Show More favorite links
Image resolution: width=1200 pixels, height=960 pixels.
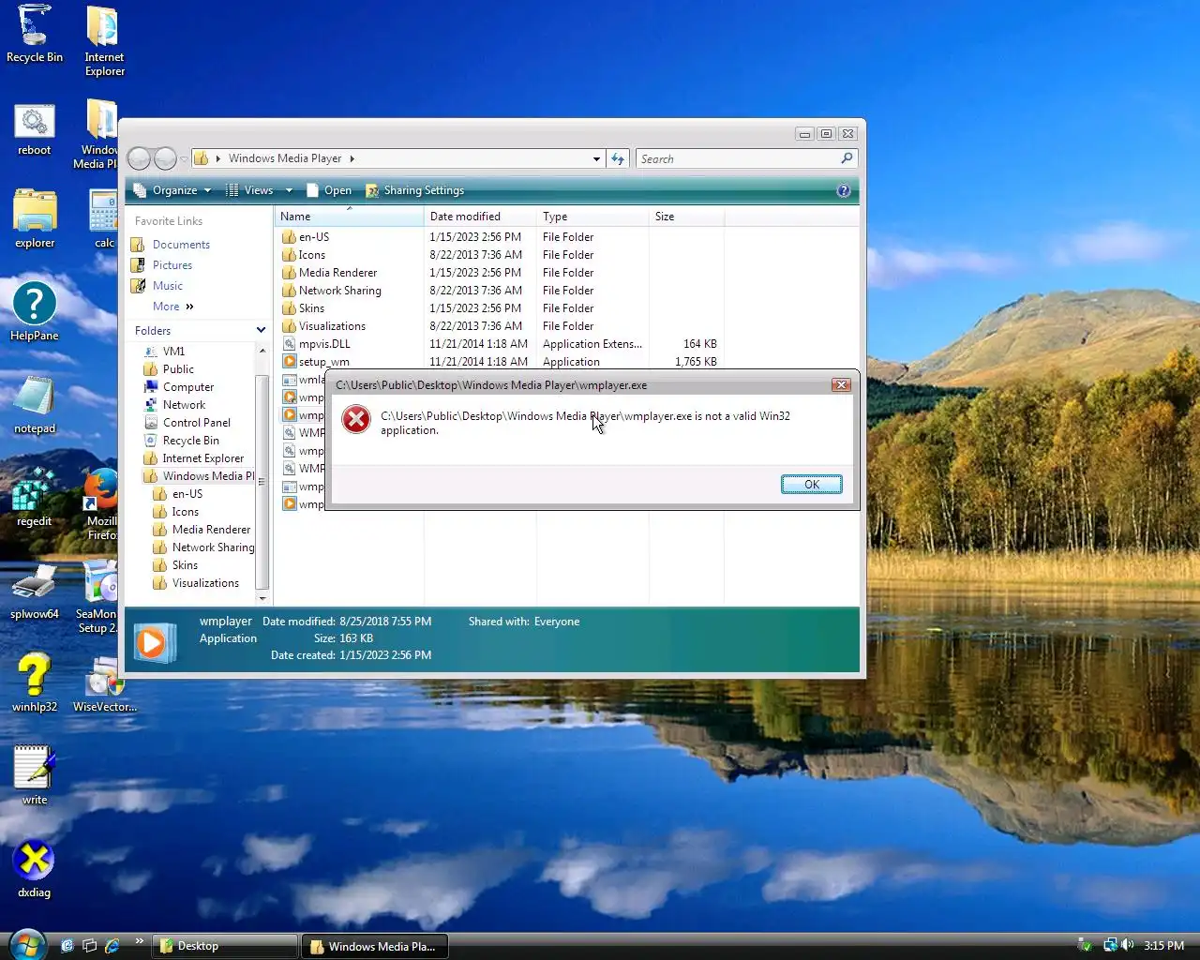(x=173, y=307)
